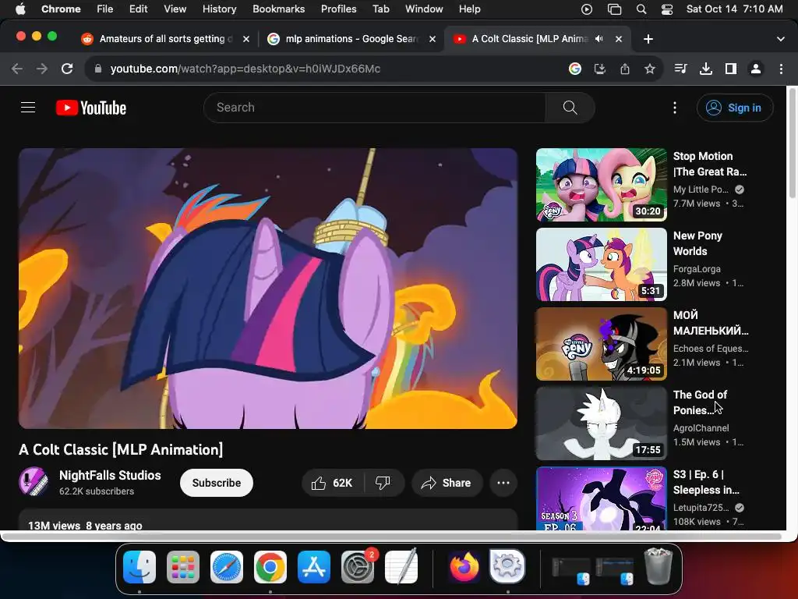798x599 pixels.
Task: Click the horizontal scrollbar at bottom
Action: [391, 537]
